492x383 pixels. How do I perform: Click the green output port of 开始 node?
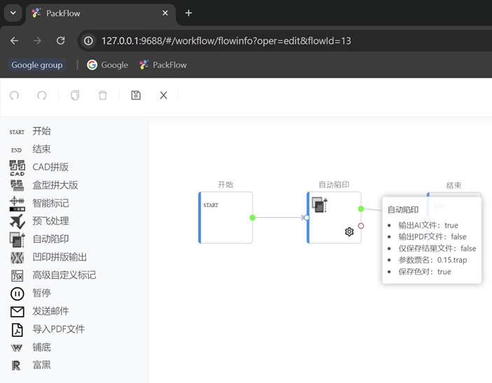click(x=253, y=217)
